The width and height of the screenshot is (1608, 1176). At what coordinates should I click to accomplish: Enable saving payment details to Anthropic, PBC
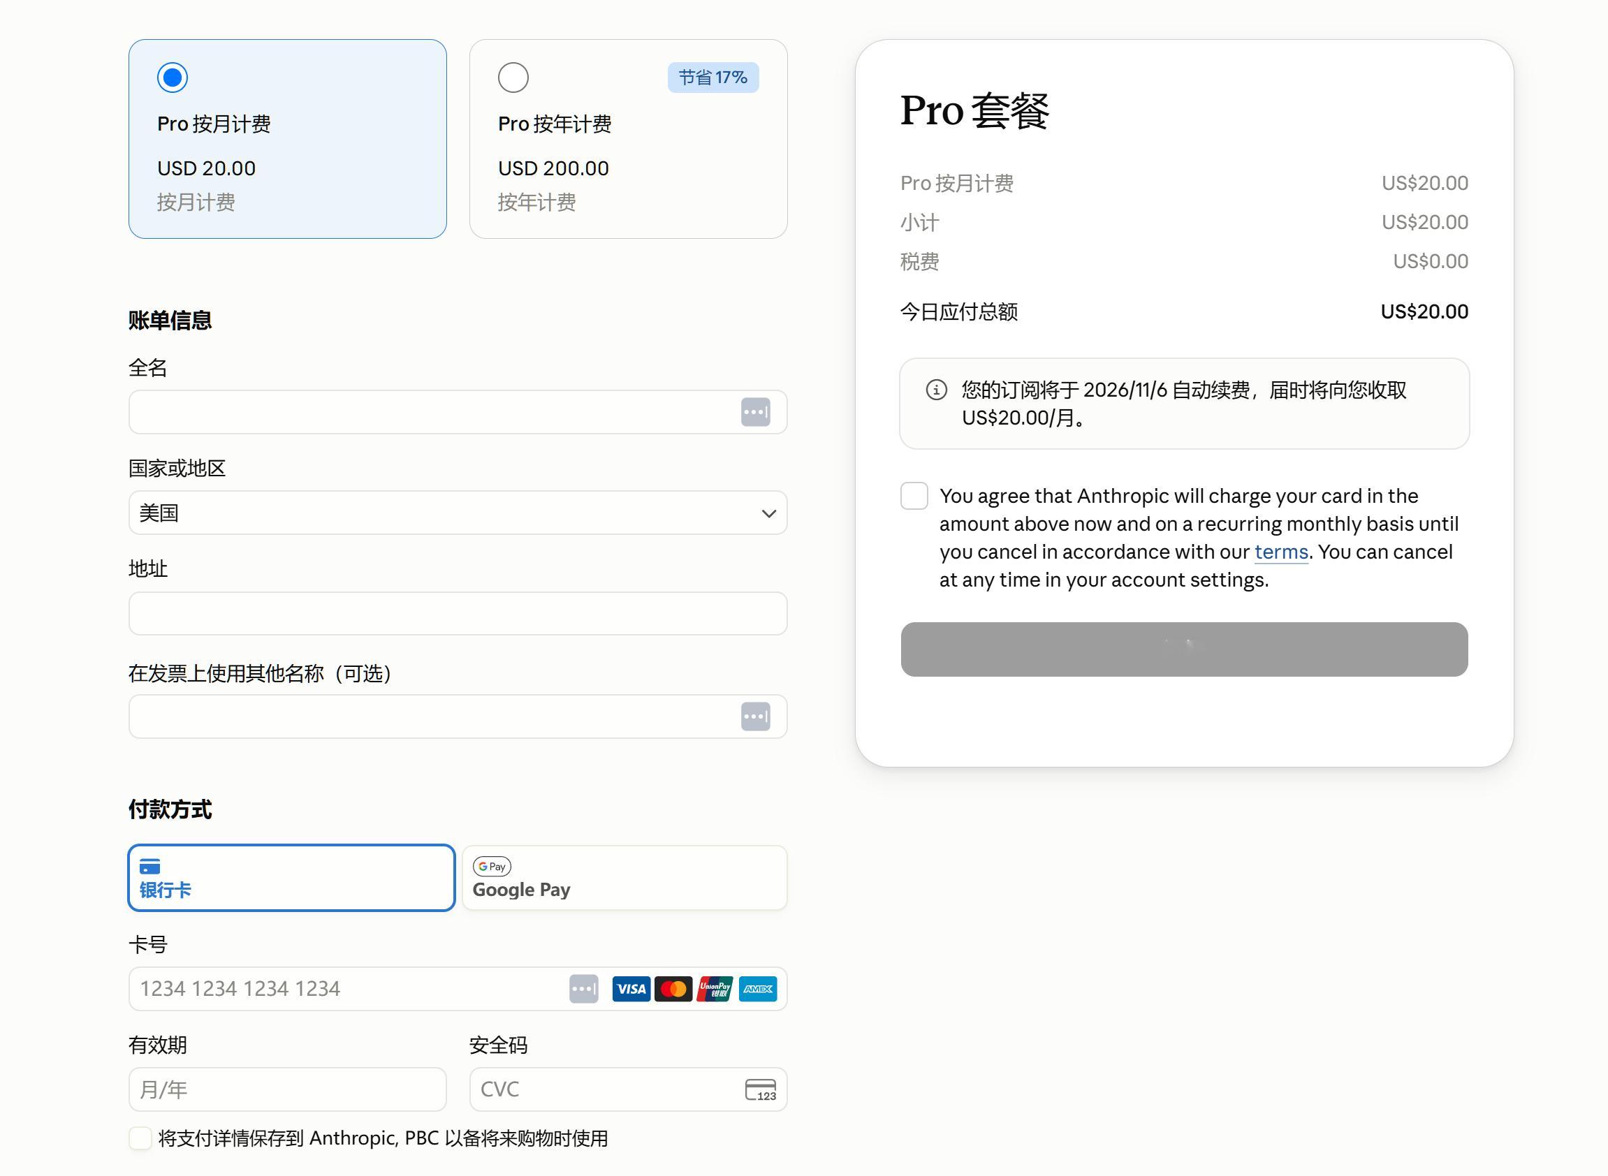click(140, 1138)
